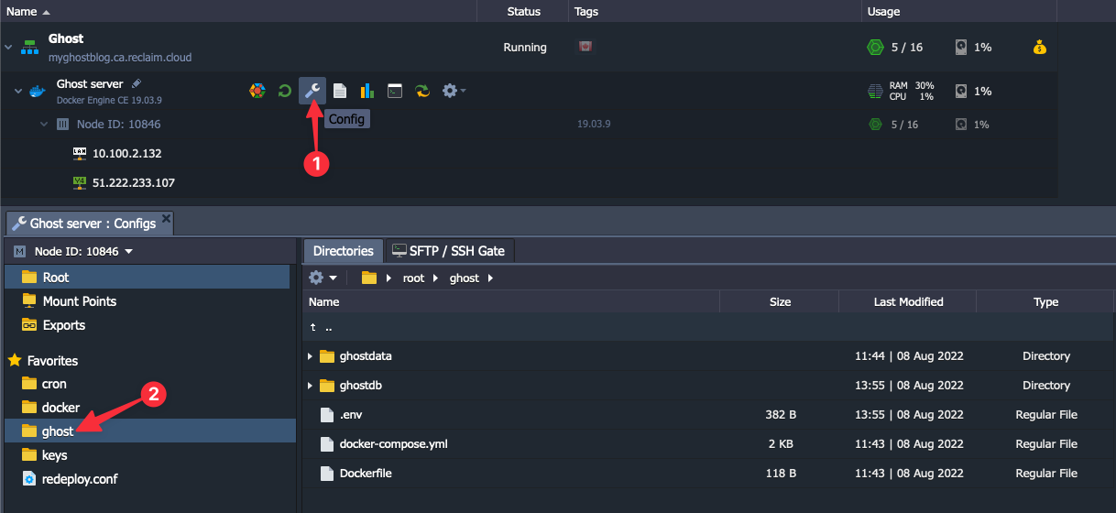Click the Ghost environment topology icon
This screenshot has height=513, width=1116.
pyautogui.click(x=30, y=47)
